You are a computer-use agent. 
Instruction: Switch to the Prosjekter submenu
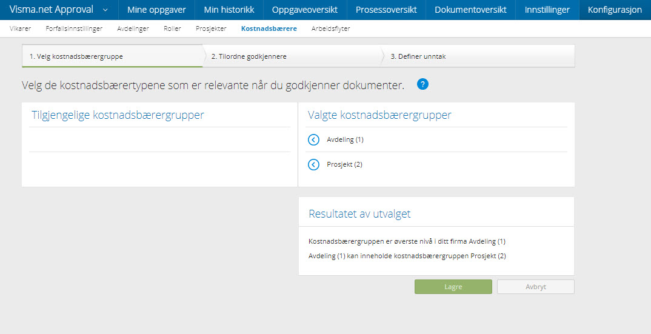[211, 28]
